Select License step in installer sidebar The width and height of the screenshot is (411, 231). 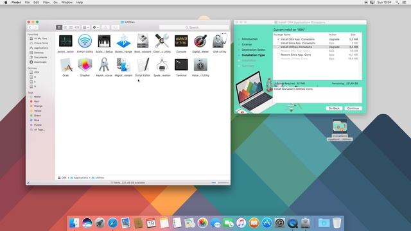coord(247,44)
